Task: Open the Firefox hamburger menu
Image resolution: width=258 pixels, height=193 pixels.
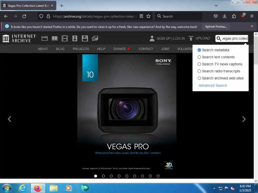Action: point(252,16)
